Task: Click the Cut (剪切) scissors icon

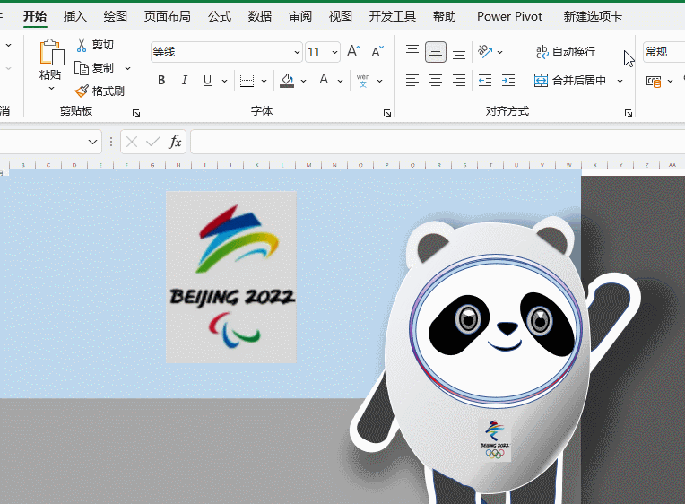Action: coord(82,45)
